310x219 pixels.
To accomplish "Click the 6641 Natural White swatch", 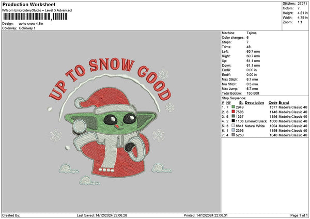I will pyautogui.click(x=234, y=126).
